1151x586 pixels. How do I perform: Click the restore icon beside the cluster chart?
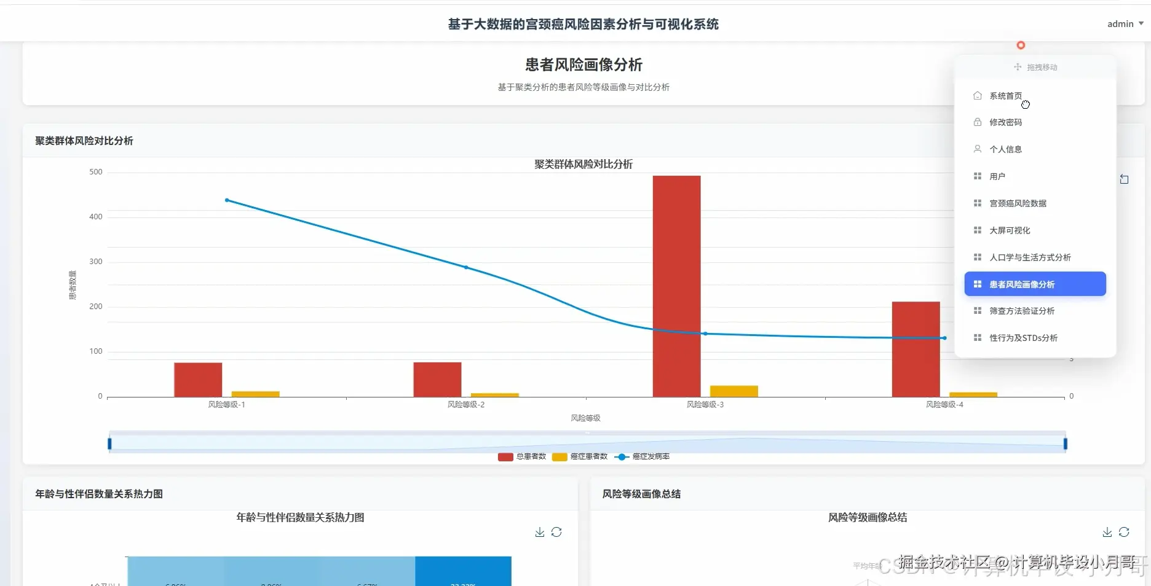click(x=1124, y=179)
